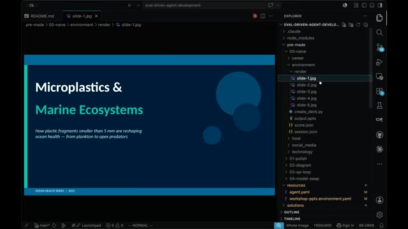Open the Claude starburst view in activity bar
The width and height of the screenshot is (408, 229).
[x=379, y=149]
